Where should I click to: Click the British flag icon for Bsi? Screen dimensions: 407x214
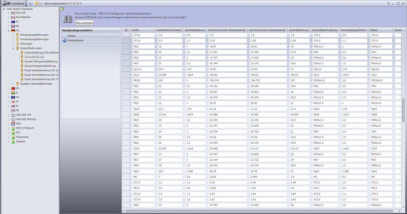pyautogui.click(x=13, y=26)
